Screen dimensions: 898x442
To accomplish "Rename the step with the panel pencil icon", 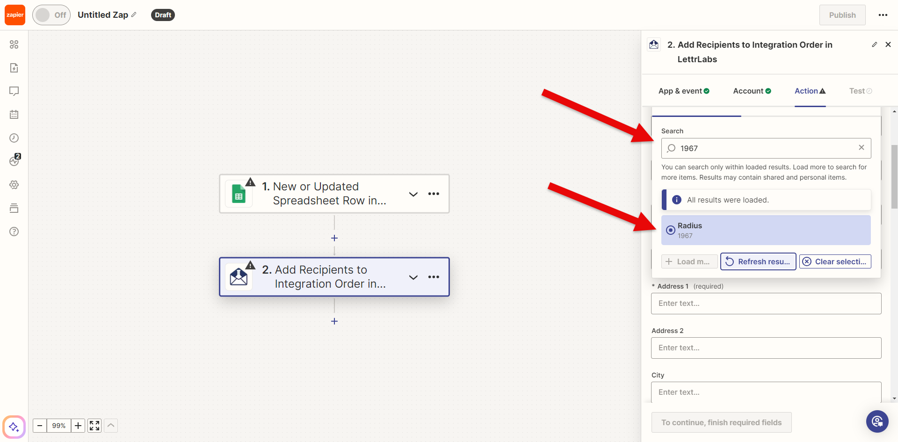I will point(874,44).
